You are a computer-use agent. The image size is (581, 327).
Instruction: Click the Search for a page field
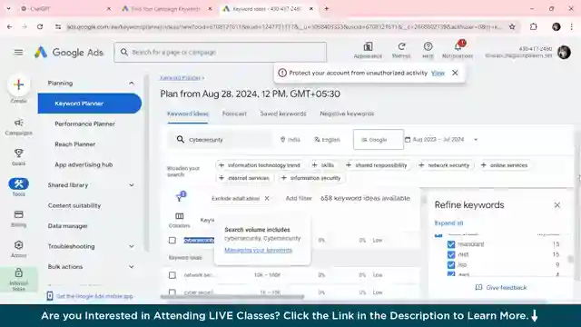[221, 53]
